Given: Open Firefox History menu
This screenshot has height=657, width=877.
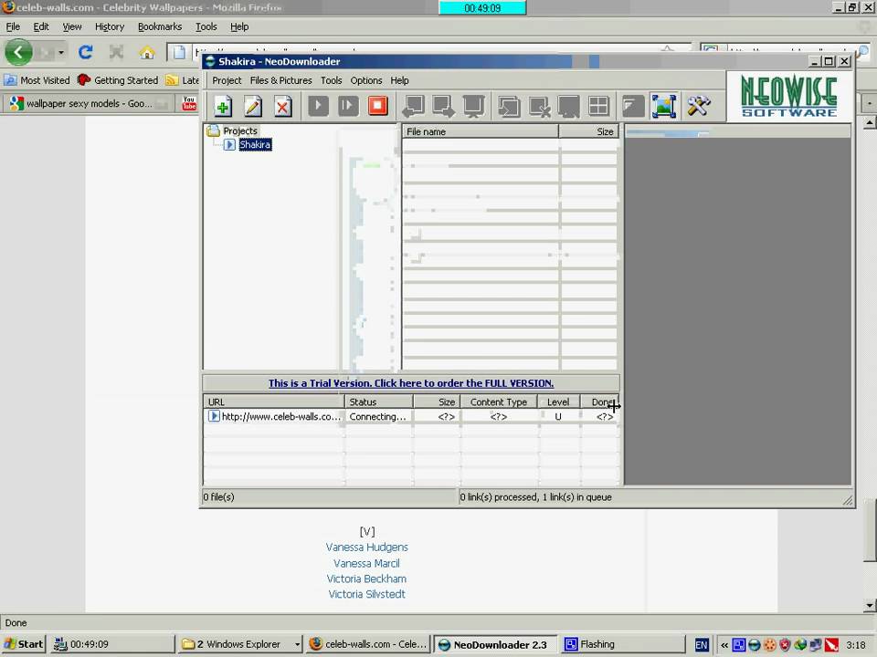Looking at the screenshot, I should [x=110, y=26].
